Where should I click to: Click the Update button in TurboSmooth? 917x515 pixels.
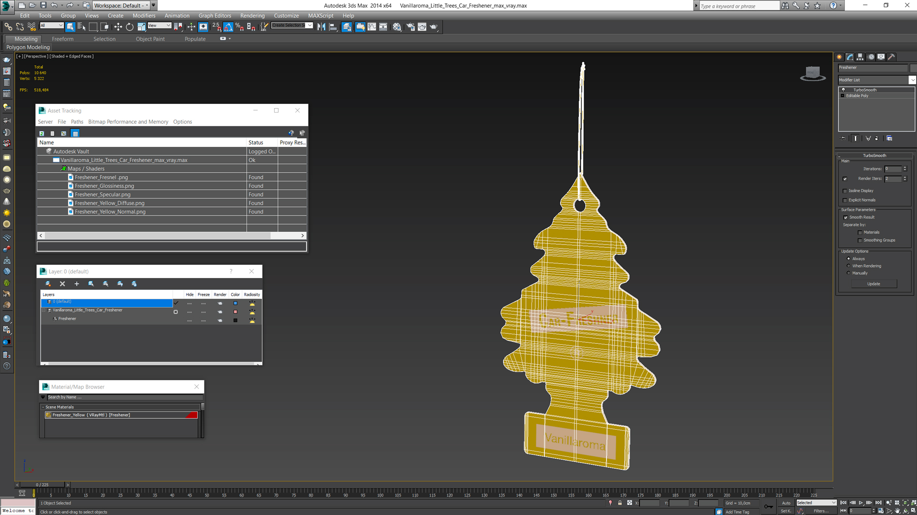click(x=874, y=284)
